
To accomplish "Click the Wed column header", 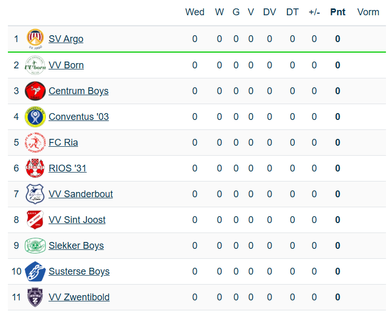I will tap(195, 12).
